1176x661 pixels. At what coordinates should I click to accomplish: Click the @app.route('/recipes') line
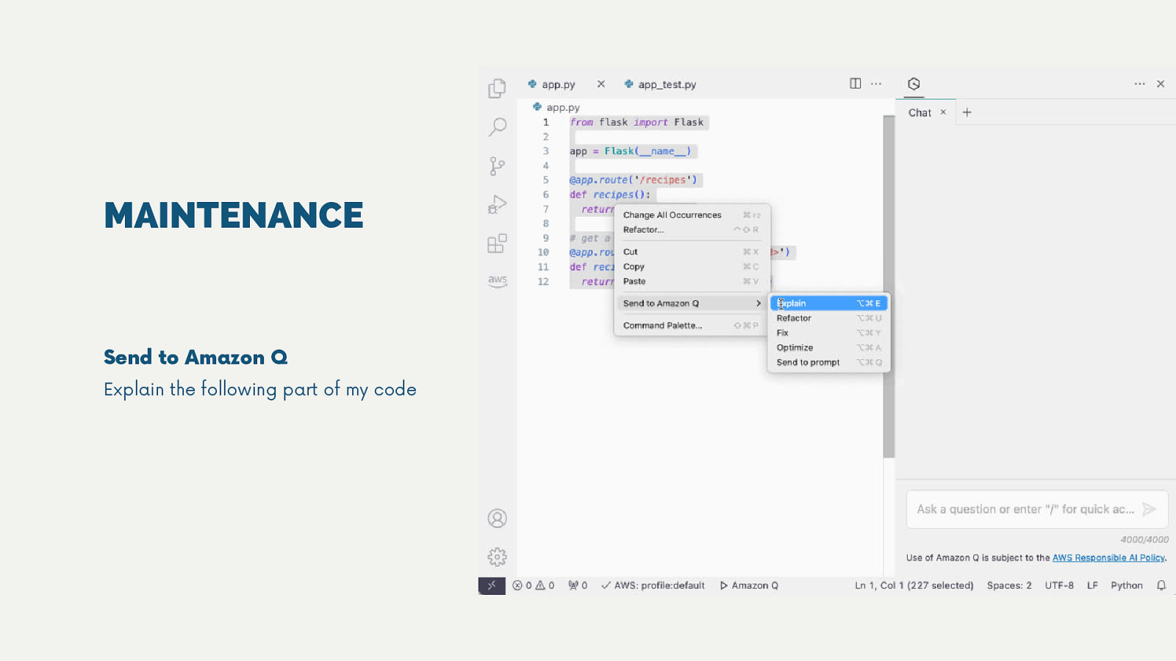click(x=633, y=180)
